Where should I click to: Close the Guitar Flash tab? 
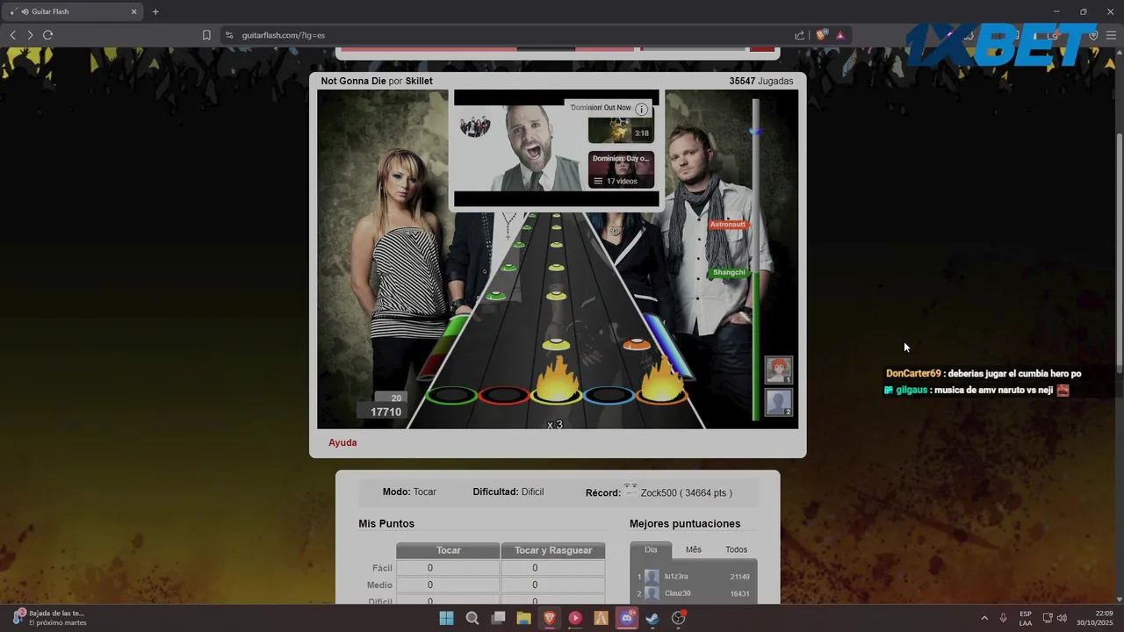pos(134,11)
